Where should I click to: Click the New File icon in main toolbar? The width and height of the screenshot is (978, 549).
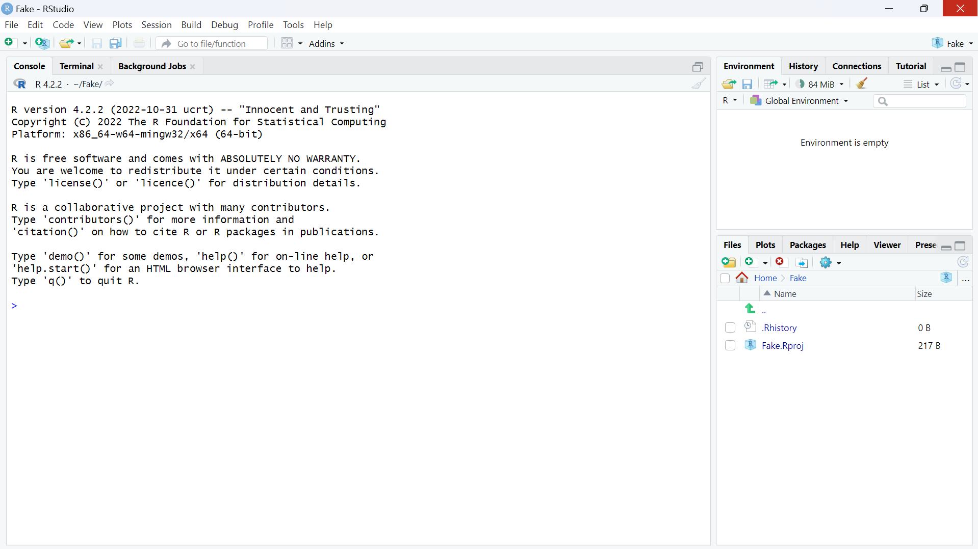[9, 43]
